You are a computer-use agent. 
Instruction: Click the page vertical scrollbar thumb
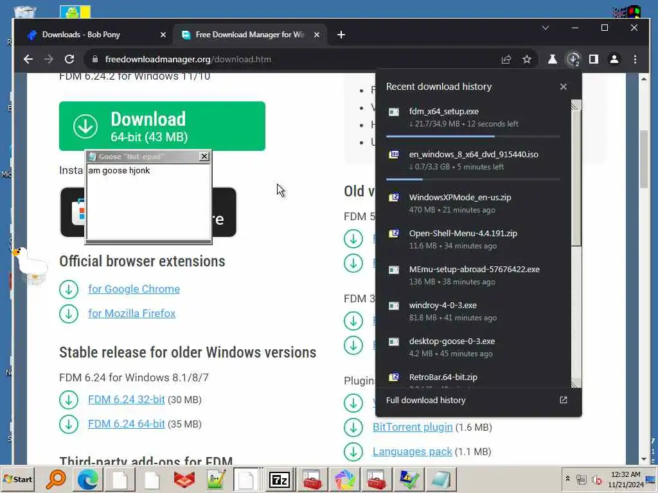tap(644, 159)
